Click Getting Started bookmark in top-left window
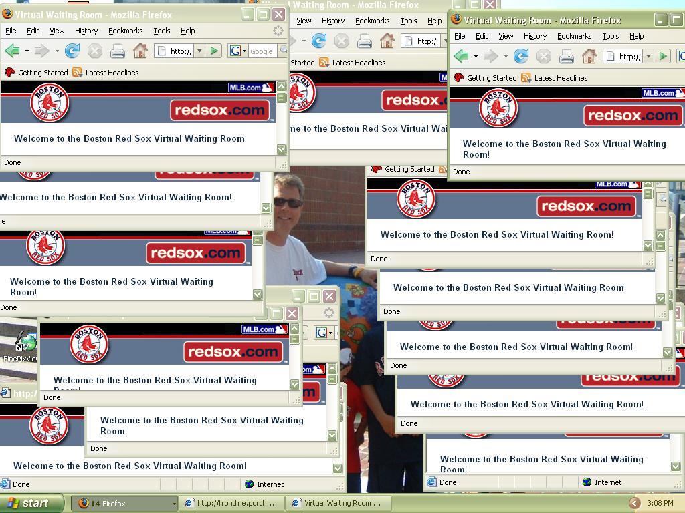 [37, 72]
